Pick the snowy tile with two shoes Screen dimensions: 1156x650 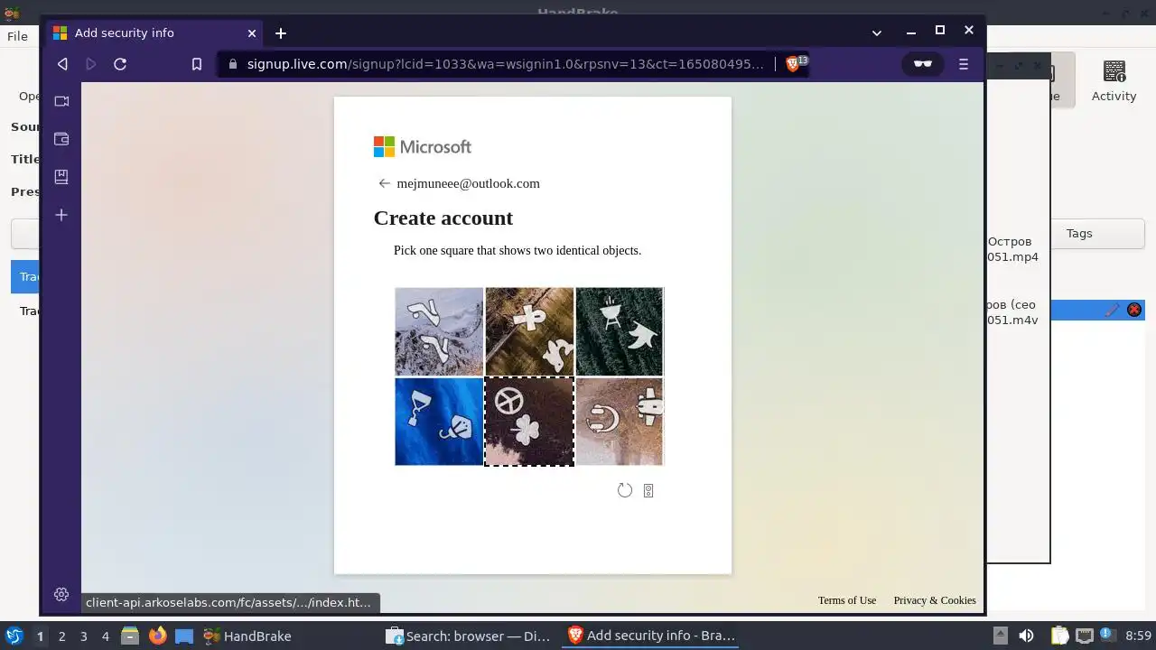pyautogui.click(x=439, y=331)
